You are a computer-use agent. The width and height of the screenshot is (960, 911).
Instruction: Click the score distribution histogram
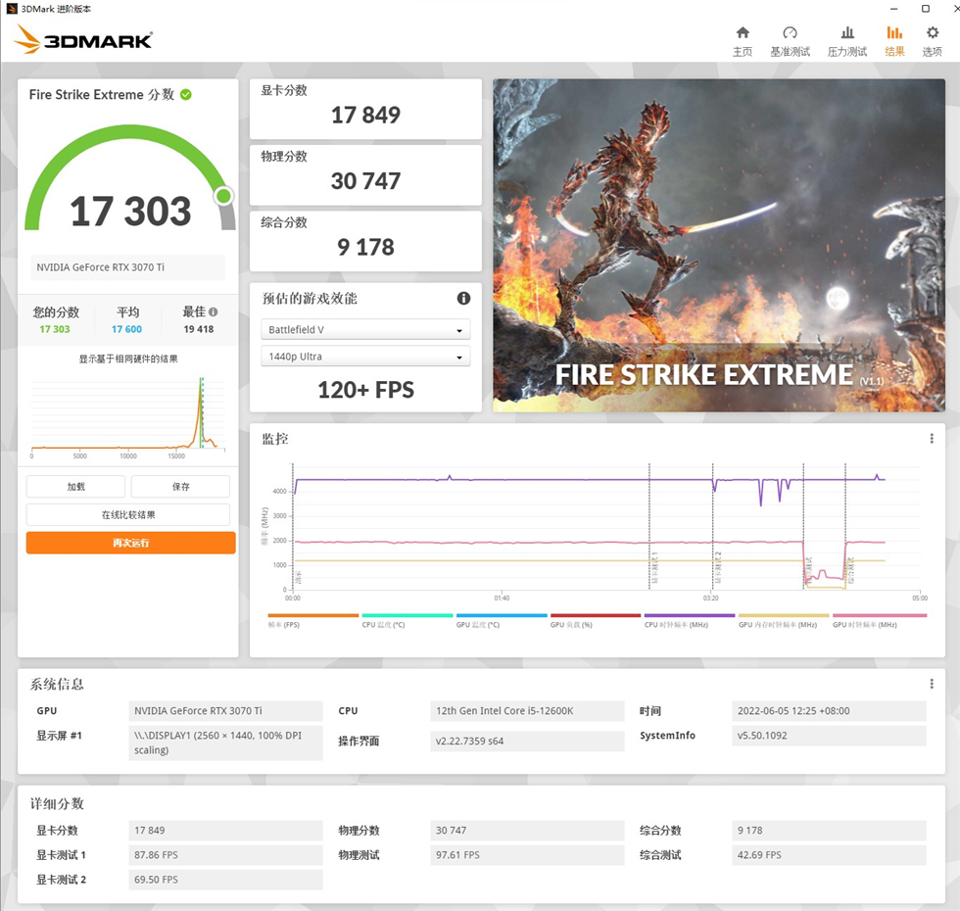click(x=127, y=411)
